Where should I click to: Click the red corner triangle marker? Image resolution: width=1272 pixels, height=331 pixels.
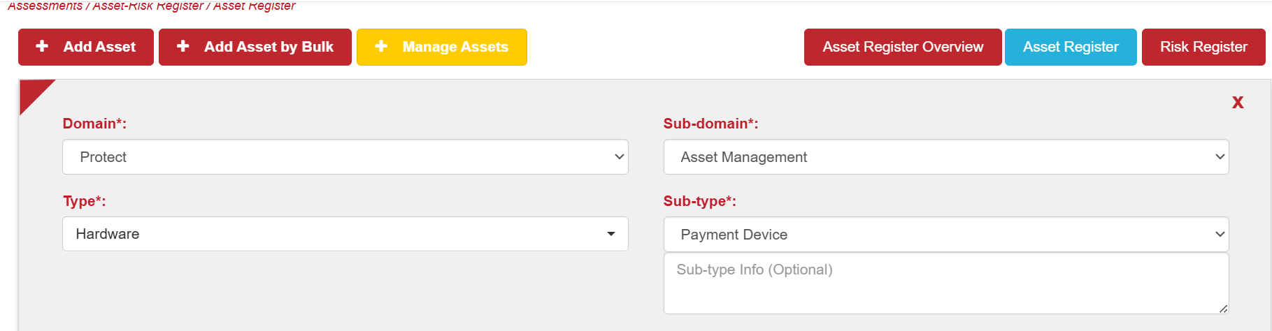[32, 91]
